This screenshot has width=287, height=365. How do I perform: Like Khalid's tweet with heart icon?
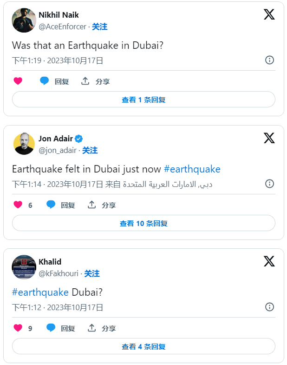point(18,328)
